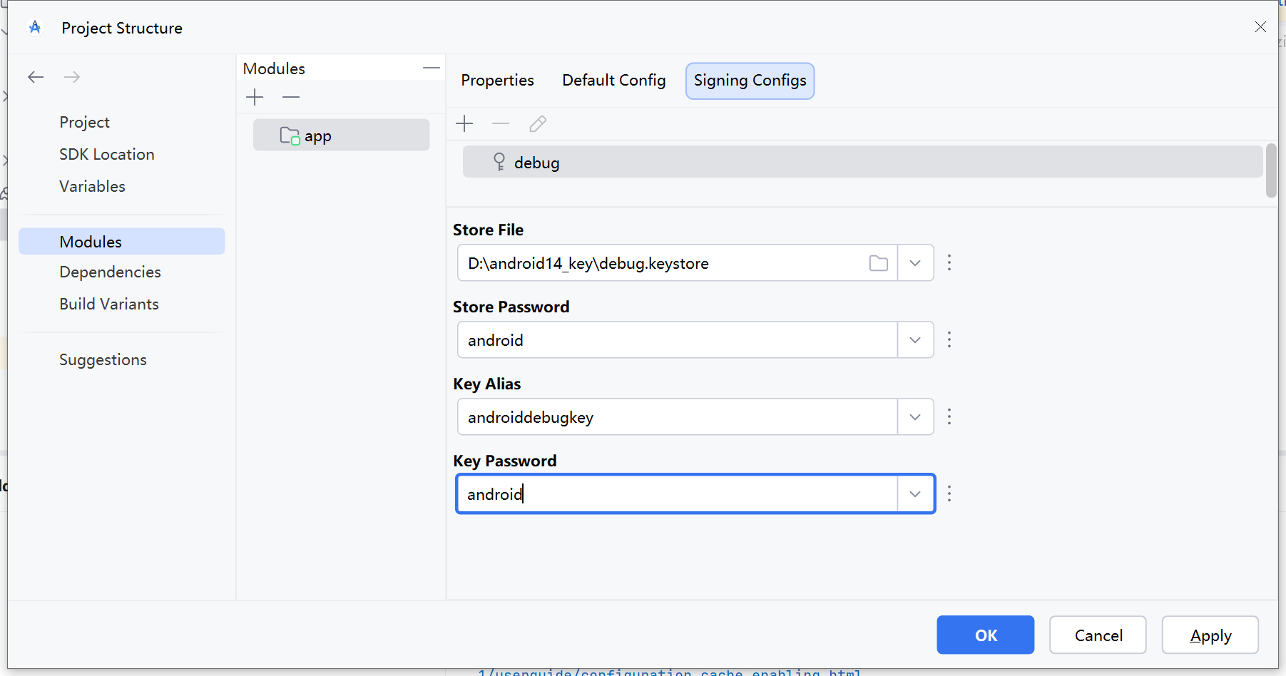Remove the selected signing config
The height and width of the screenshot is (676, 1286).
501,124
